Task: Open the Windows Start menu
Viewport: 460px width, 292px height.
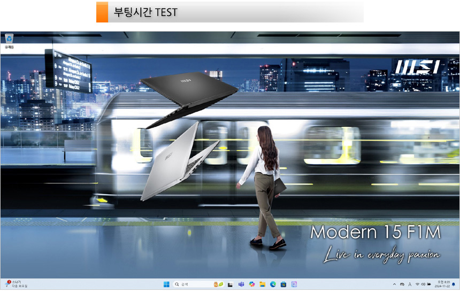Action: coord(166,285)
